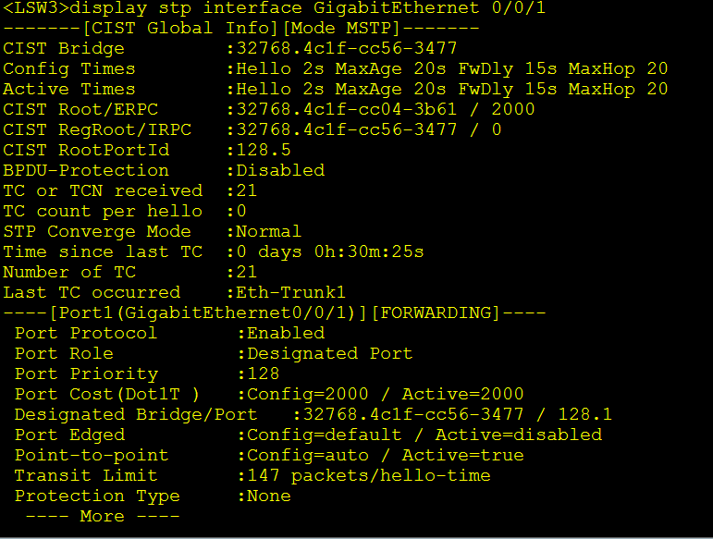Click the STP Converge Mode "Normal" value
The width and height of the screenshot is (713, 539).
click(x=269, y=231)
